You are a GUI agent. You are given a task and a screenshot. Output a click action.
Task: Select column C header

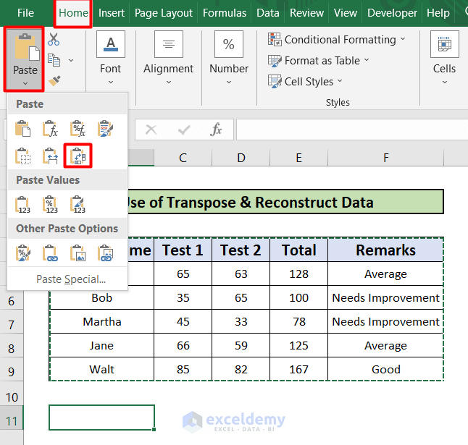click(x=183, y=158)
